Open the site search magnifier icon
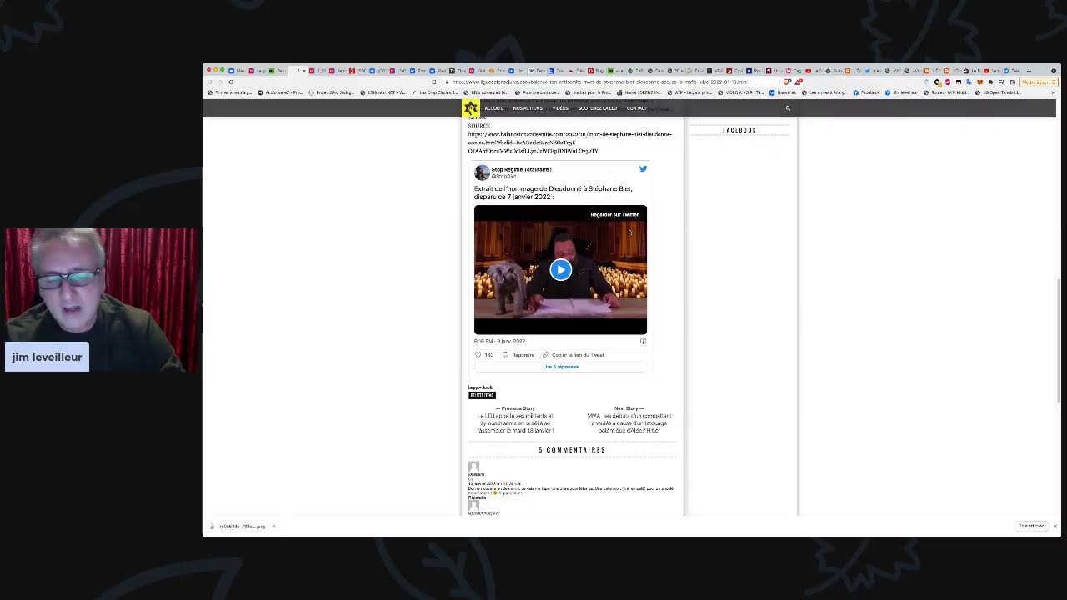This screenshot has width=1067, height=600. pyautogui.click(x=788, y=108)
